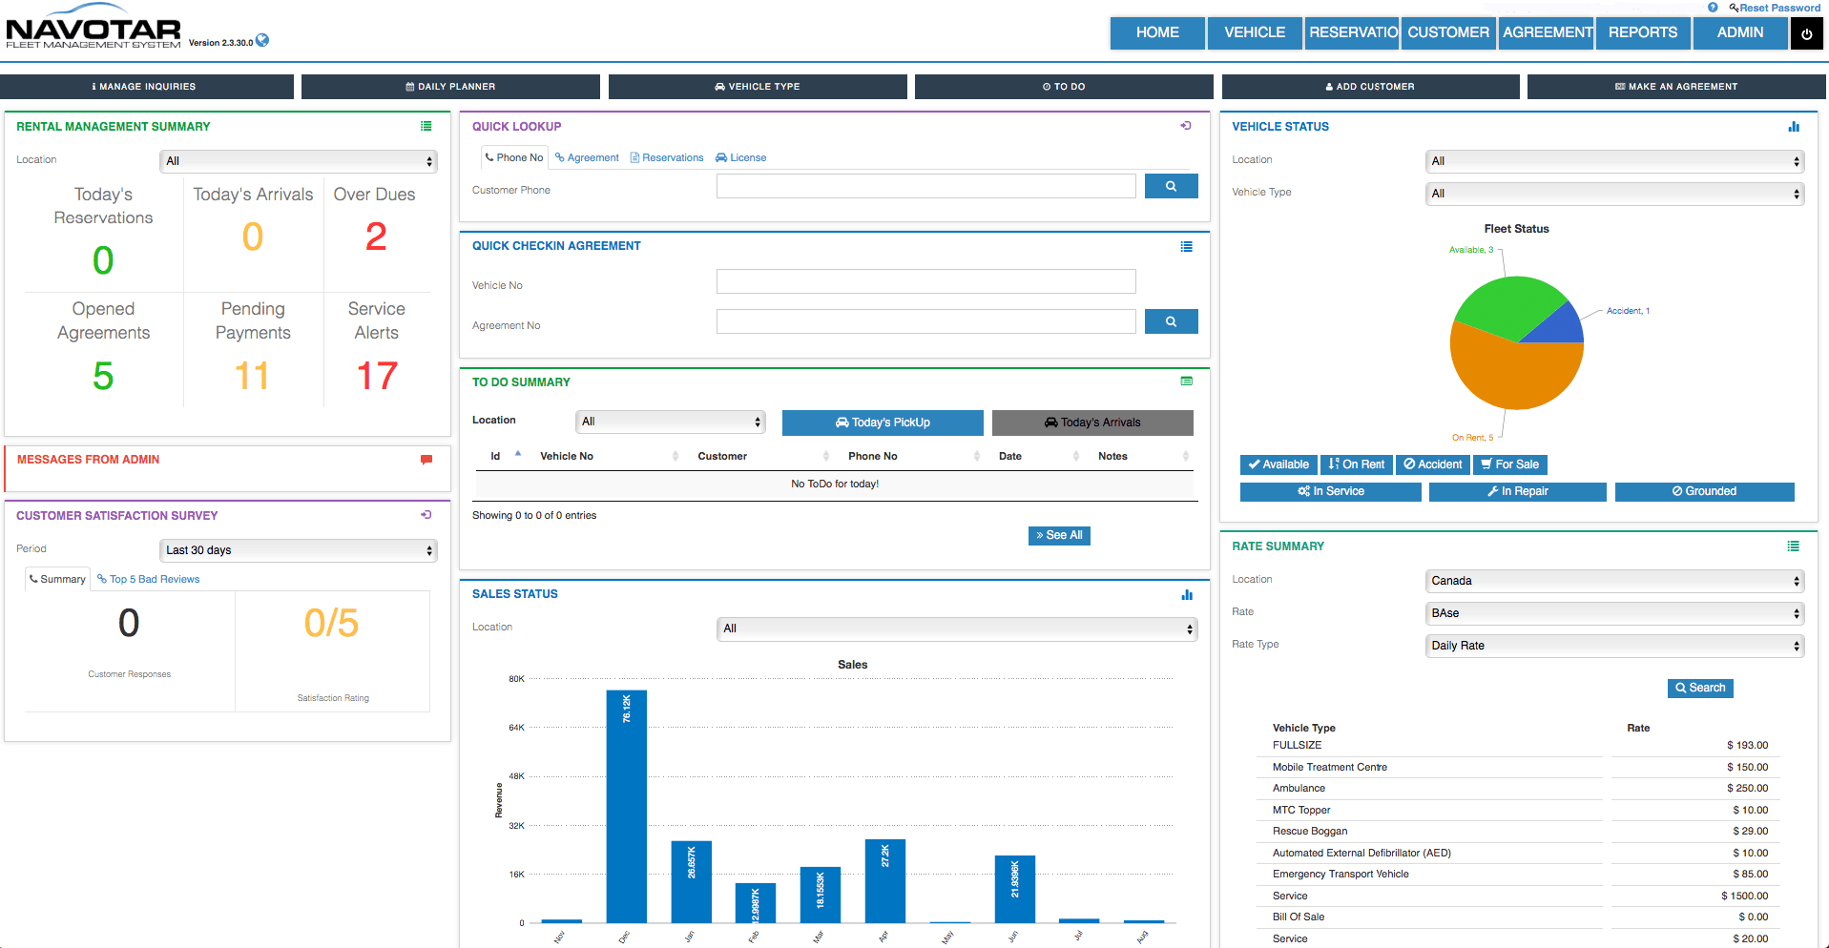
Task: Click the Reset Password link
Action: [1775, 8]
